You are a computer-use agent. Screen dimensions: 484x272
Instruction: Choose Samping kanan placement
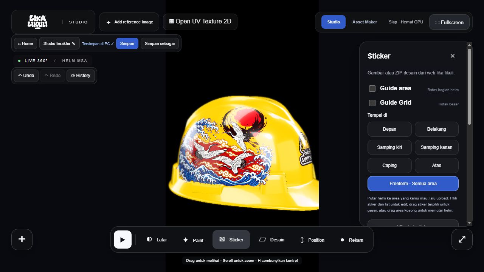click(437, 147)
